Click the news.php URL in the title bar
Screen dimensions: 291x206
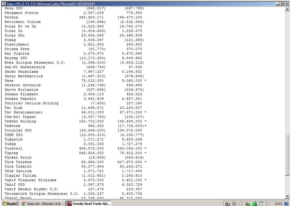(51, 4)
